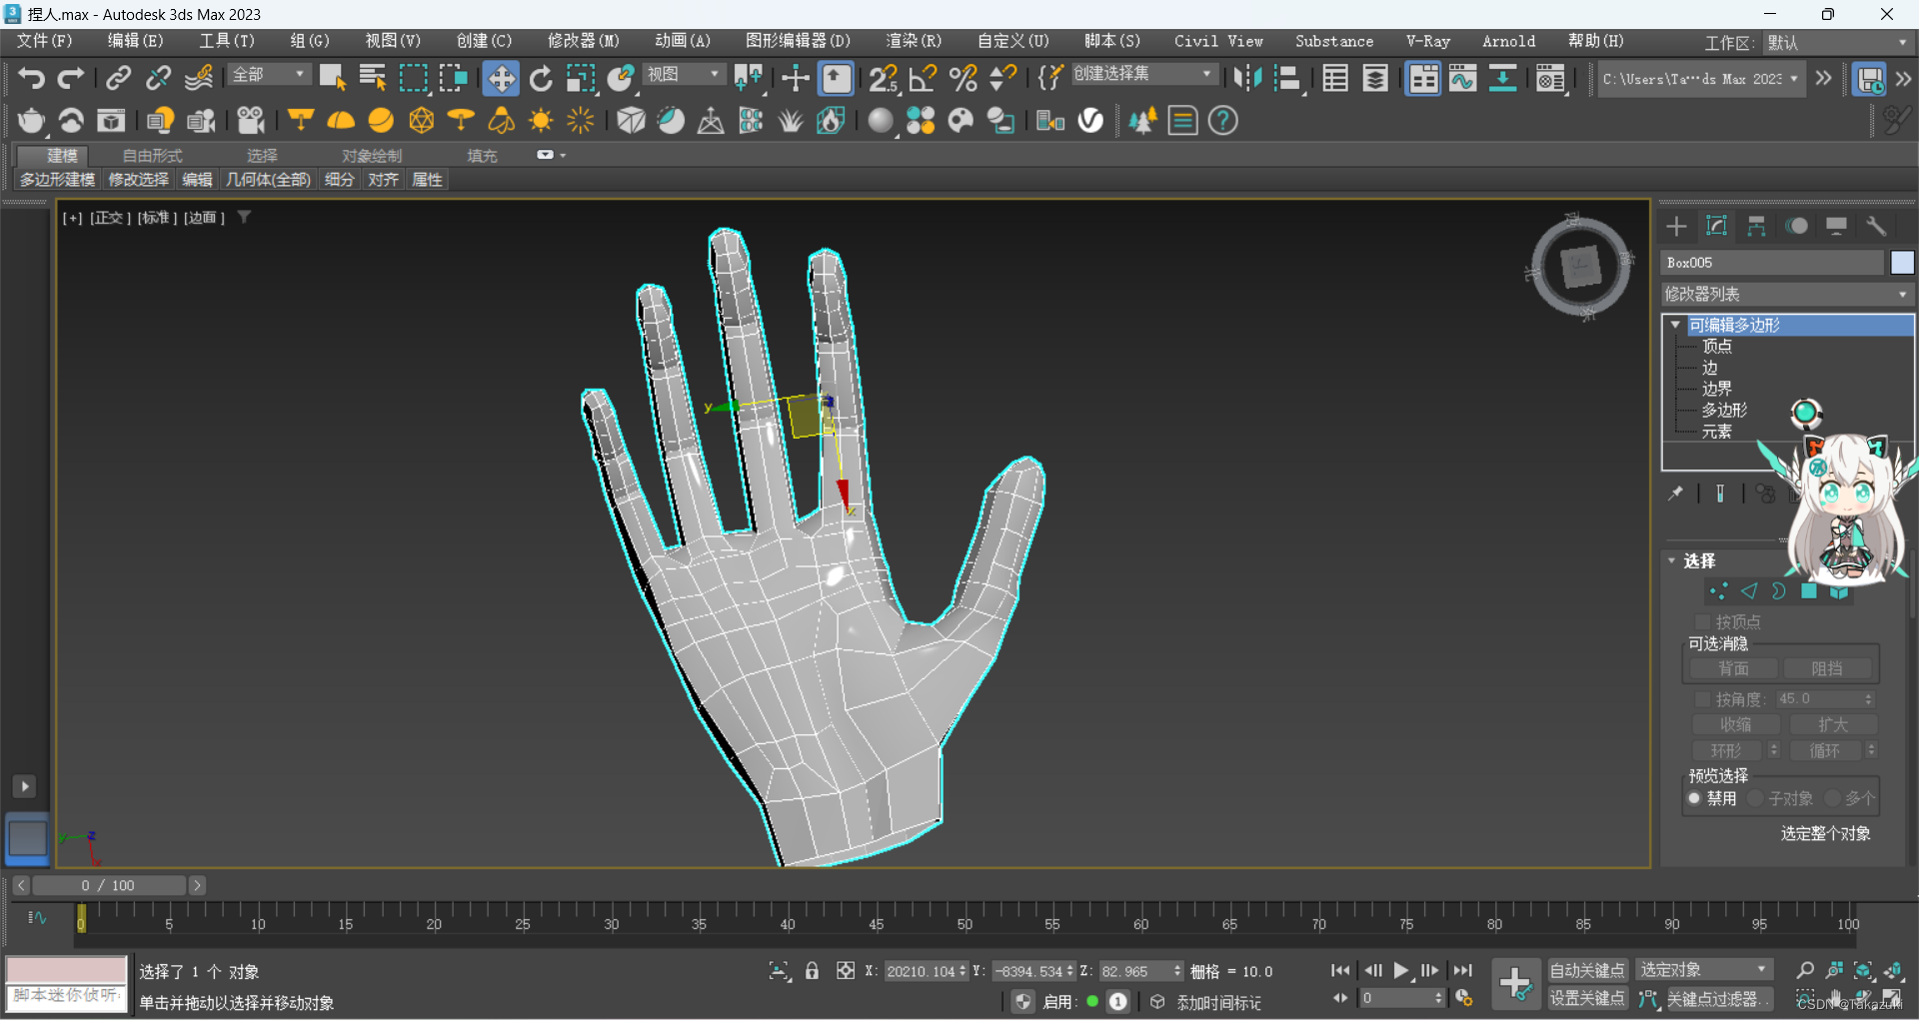Click the viewport shading filter funnel icon
Viewport: 1919px width, 1020px height.
click(x=244, y=217)
